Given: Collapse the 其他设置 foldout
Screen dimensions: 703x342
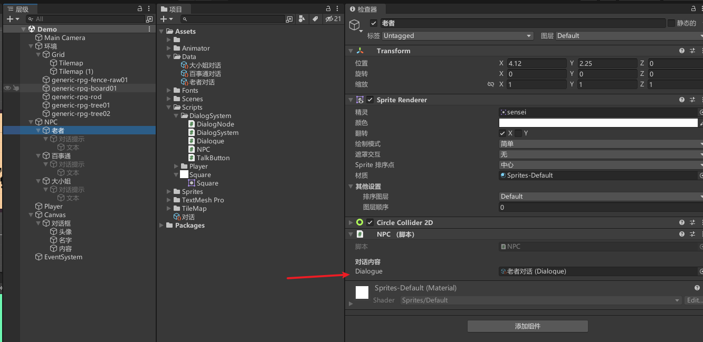Looking at the screenshot, I should point(351,187).
